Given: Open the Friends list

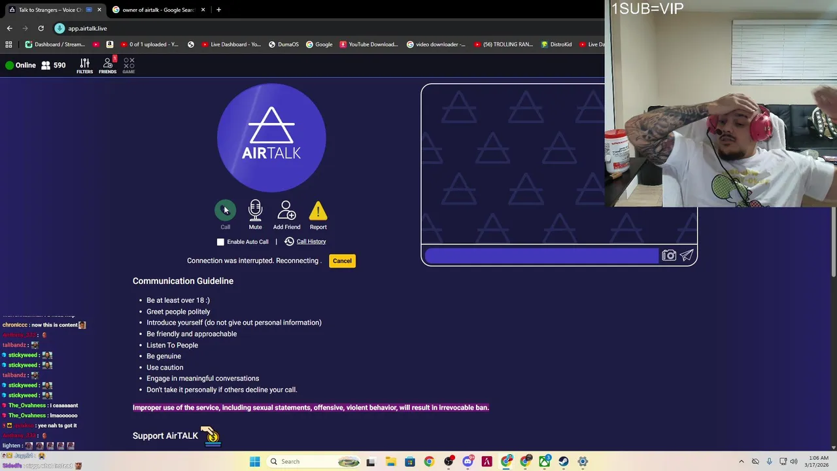Looking at the screenshot, I should (x=107, y=65).
